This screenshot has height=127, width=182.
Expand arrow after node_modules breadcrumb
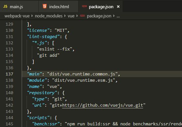point(65,16)
